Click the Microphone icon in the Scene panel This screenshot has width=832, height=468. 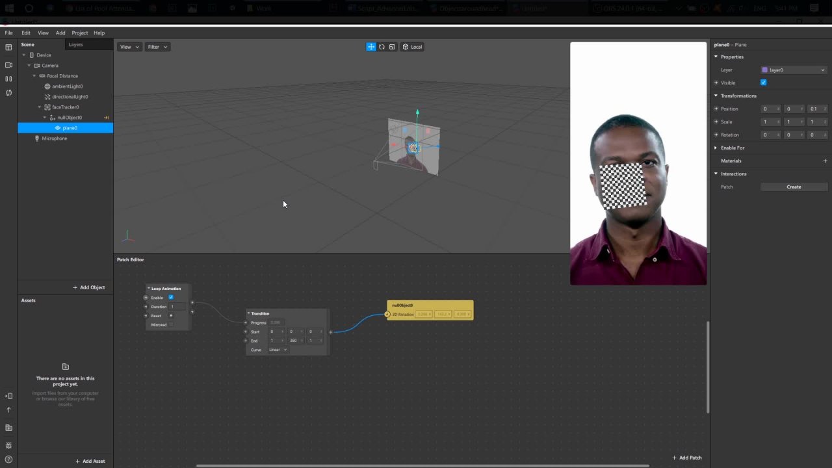click(x=36, y=138)
